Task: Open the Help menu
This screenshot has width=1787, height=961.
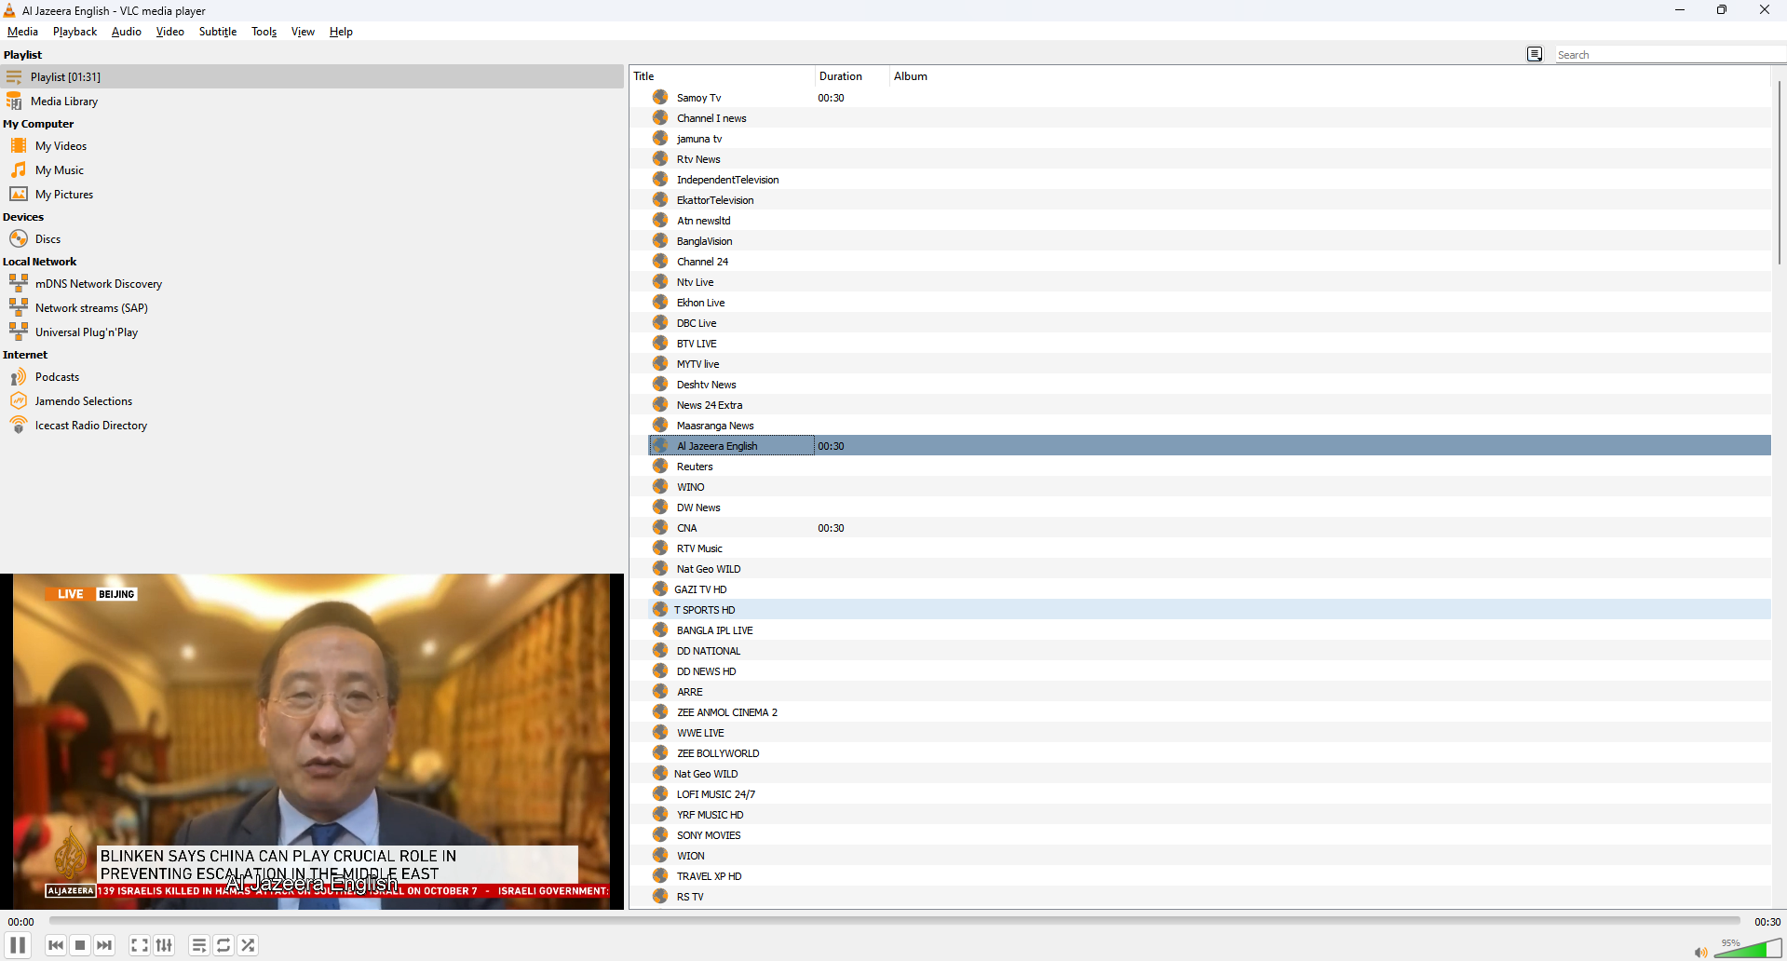Action: point(341,32)
